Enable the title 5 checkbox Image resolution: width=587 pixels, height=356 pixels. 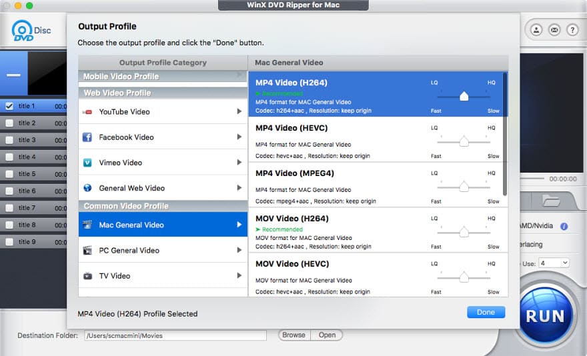click(x=9, y=174)
